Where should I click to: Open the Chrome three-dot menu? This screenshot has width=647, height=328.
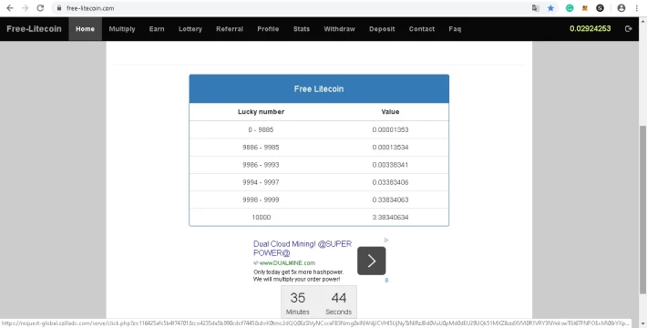click(x=637, y=8)
